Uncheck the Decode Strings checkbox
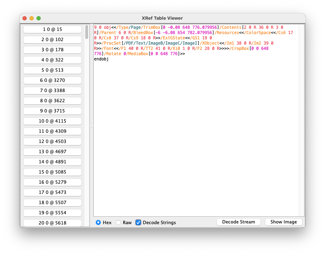 (x=138, y=222)
